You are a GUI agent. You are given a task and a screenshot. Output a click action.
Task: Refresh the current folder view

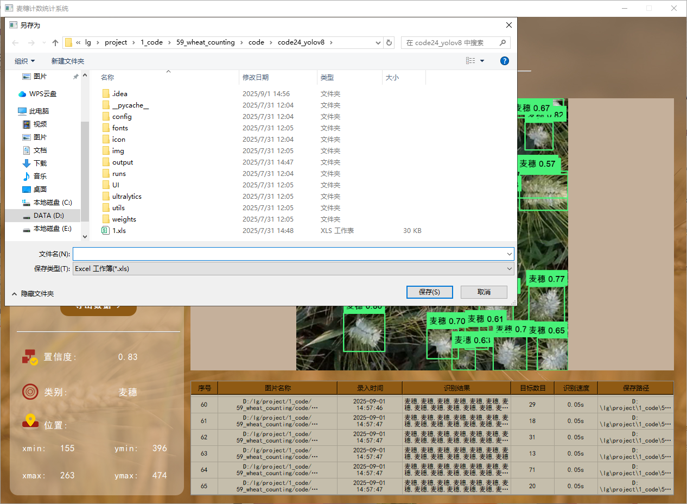389,42
